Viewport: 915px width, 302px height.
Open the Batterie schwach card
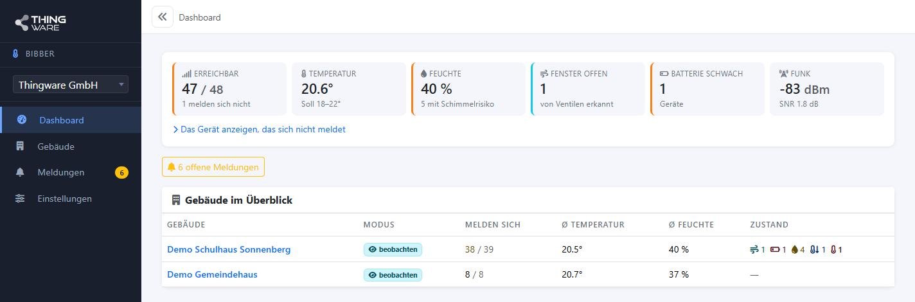707,89
